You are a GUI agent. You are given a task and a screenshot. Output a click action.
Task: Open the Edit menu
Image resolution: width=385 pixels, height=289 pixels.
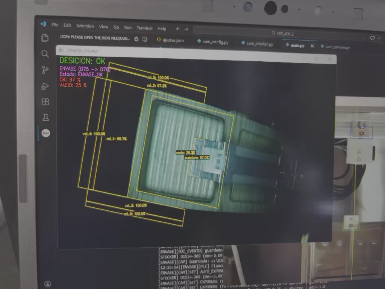point(67,25)
